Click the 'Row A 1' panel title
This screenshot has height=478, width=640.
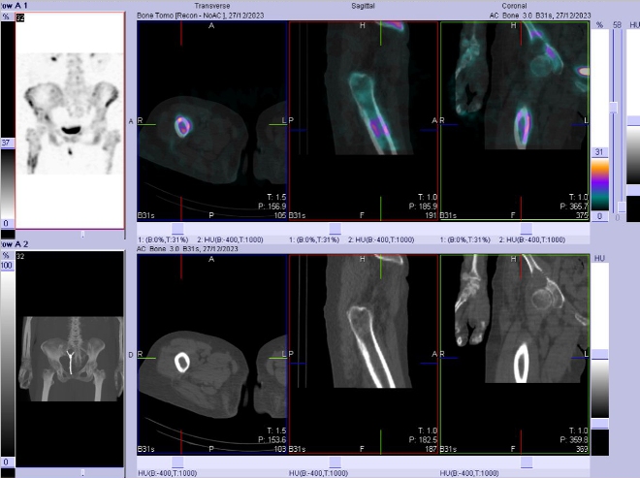click(x=14, y=6)
